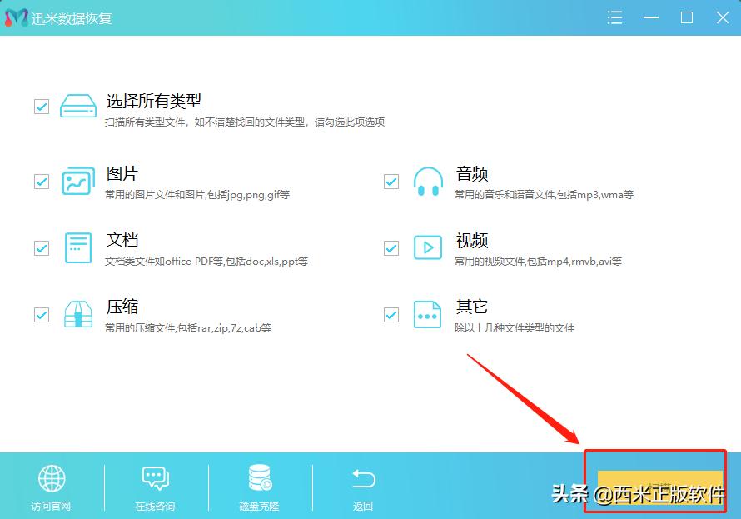Disable the 视频 checkbox
This screenshot has height=519, width=741.
tap(390, 247)
